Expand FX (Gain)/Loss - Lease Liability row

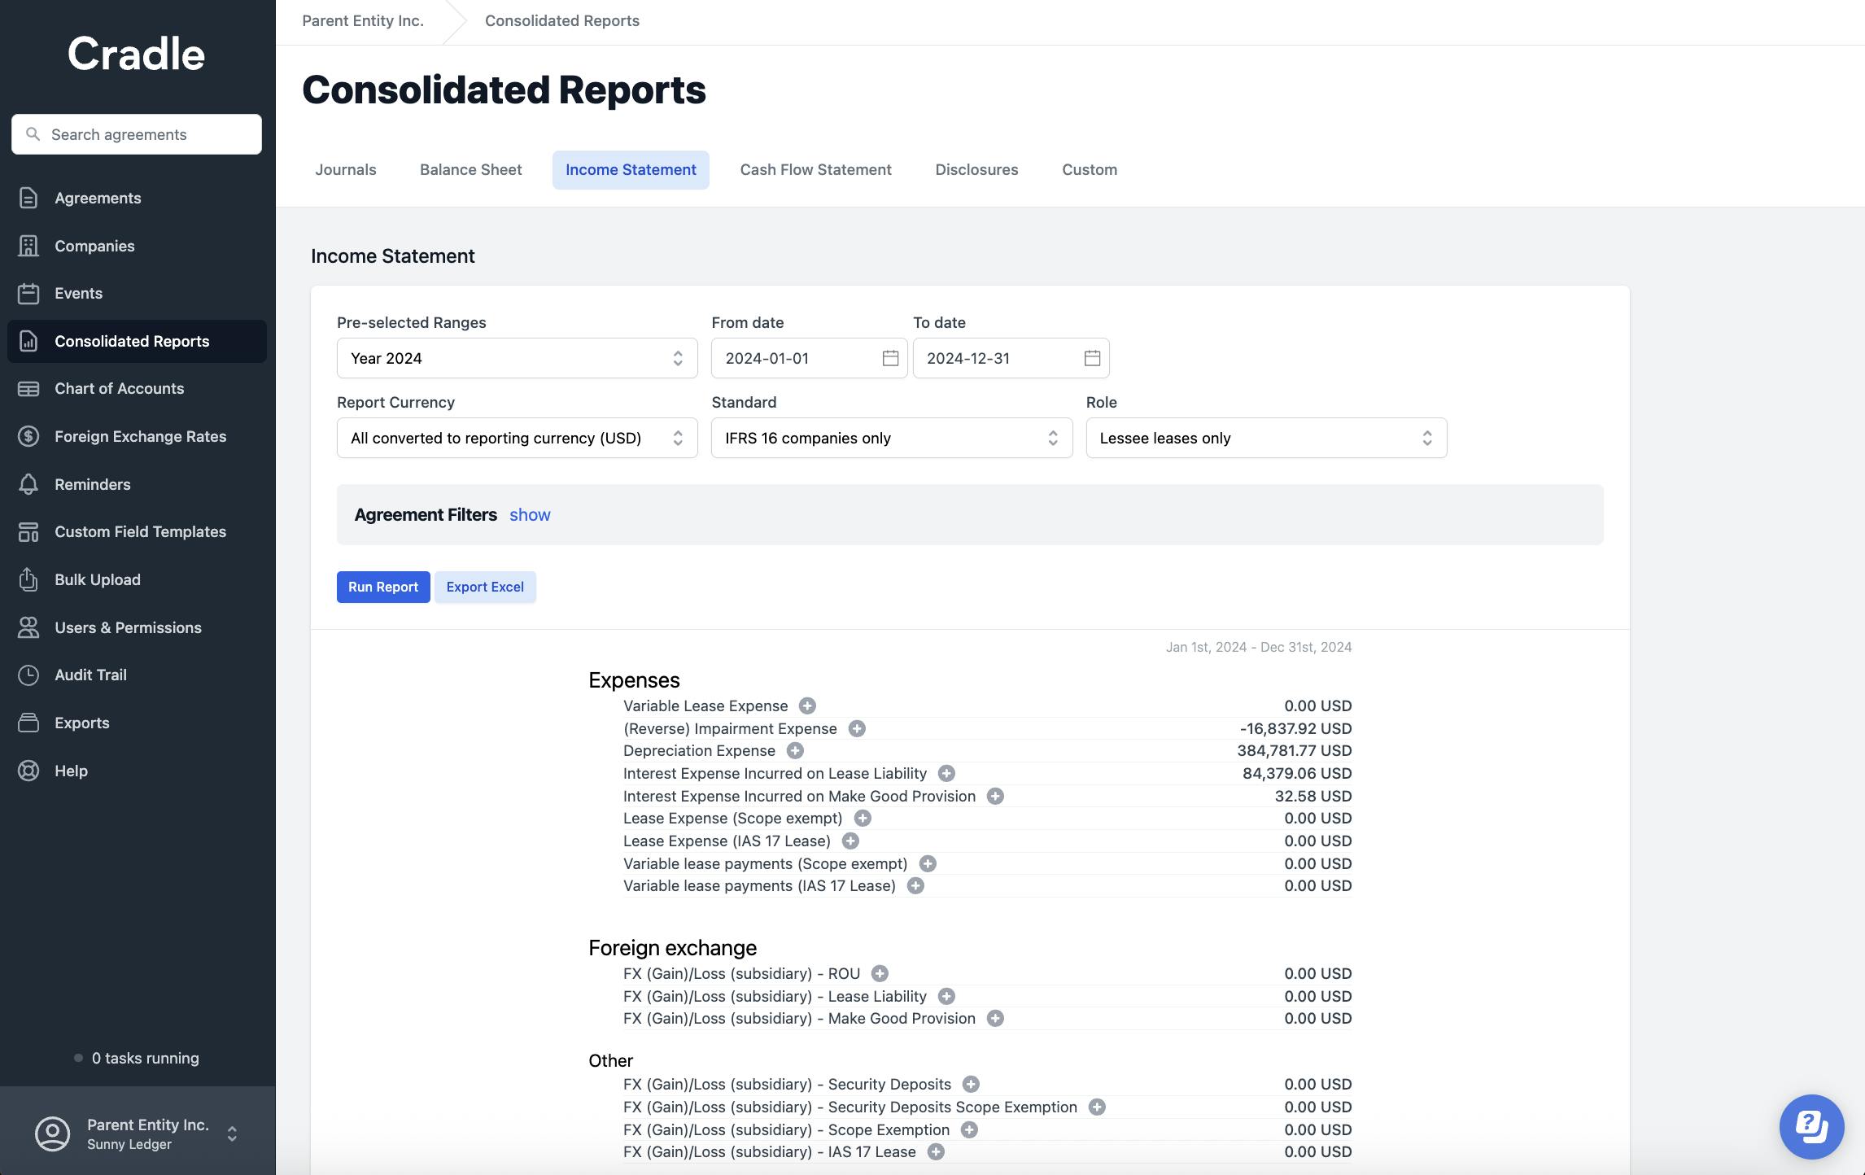pyautogui.click(x=946, y=996)
